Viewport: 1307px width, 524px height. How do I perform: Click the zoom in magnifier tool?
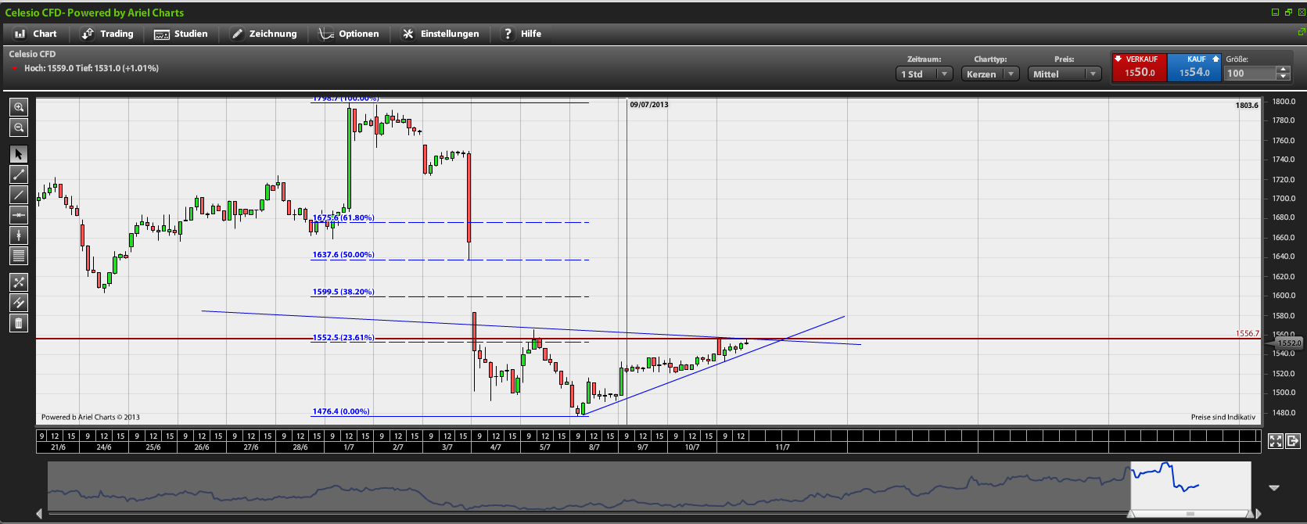coord(19,107)
